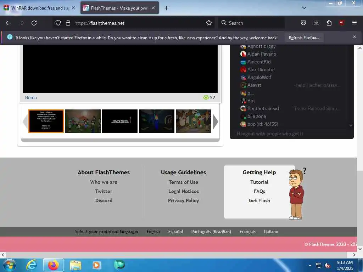Select the cartoon group forest thumbnail
Image resolution: width=363 pixels, height=272 pixels.
tap(194, 121)
